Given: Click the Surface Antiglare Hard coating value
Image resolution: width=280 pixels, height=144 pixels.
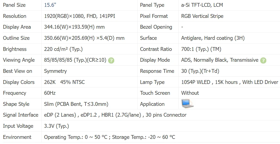Looking at the screenshot, I should tap(213, 38).
